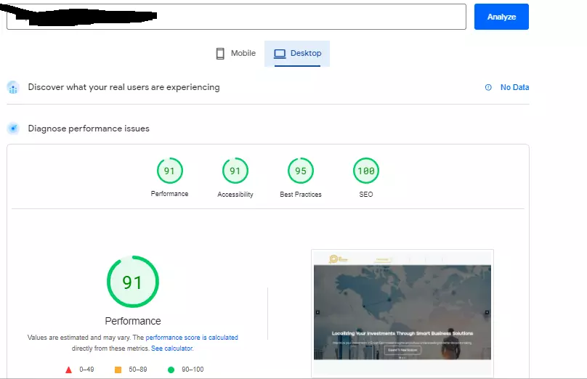Click the red triangle 0–49 legend icon

[x=68, y=370]
